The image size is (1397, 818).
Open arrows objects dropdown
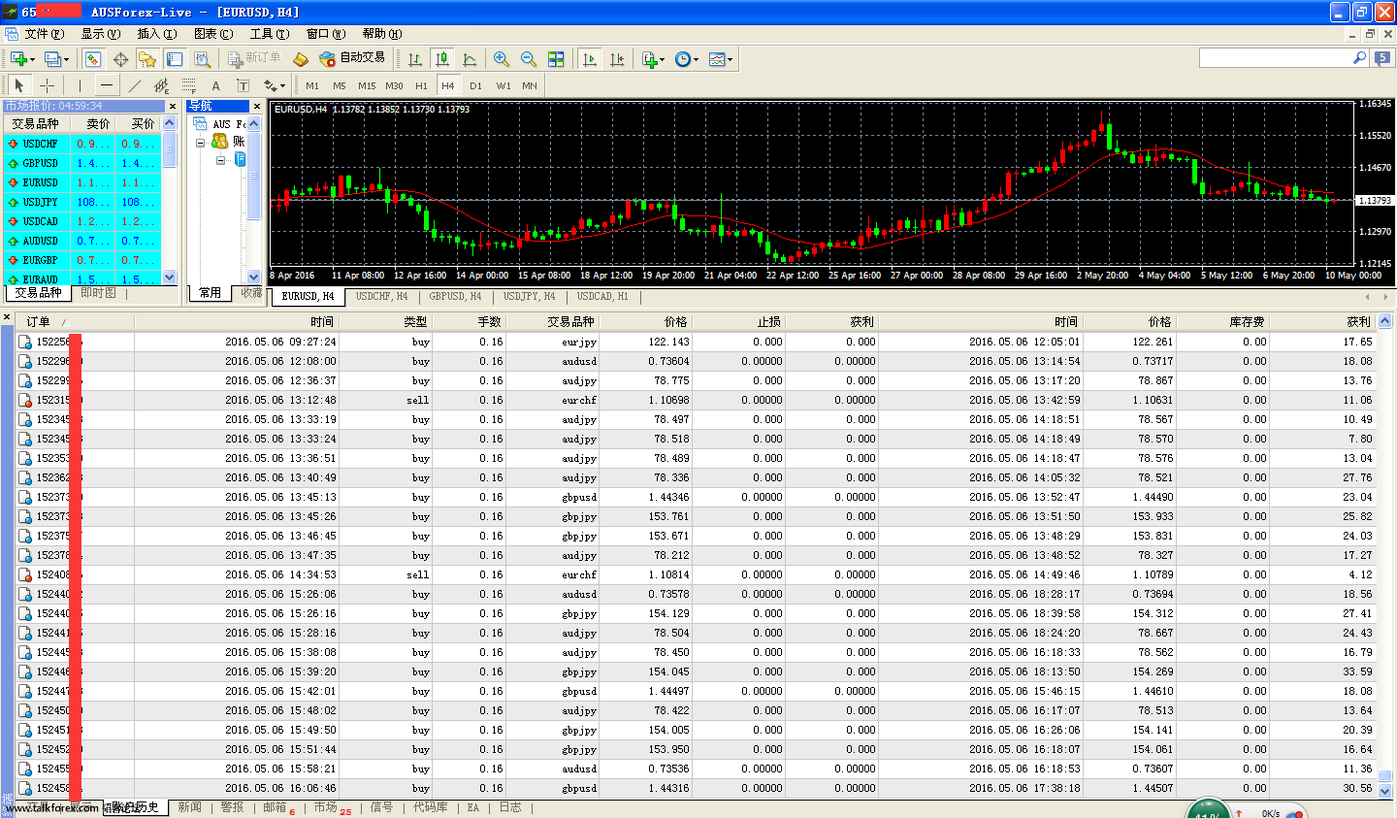coord(275,85)
